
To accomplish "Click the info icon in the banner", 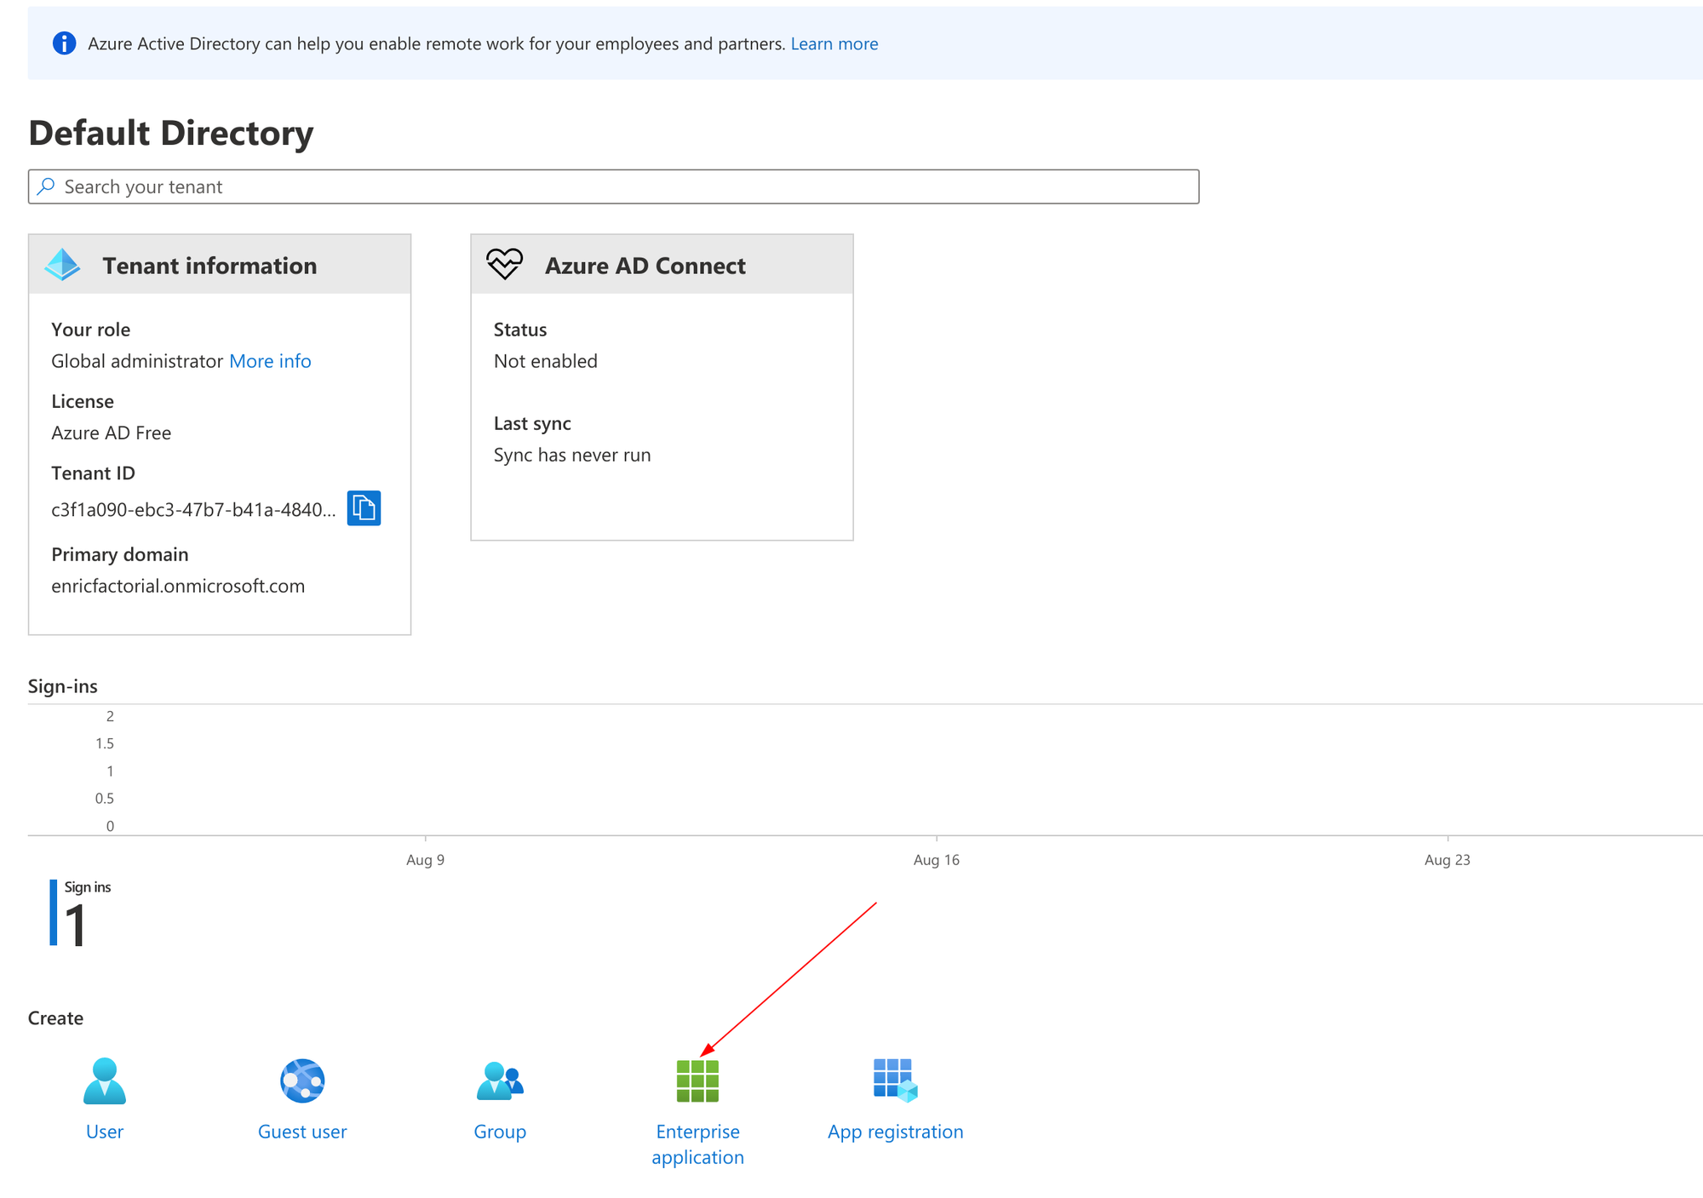I will (x=64, y=43).
